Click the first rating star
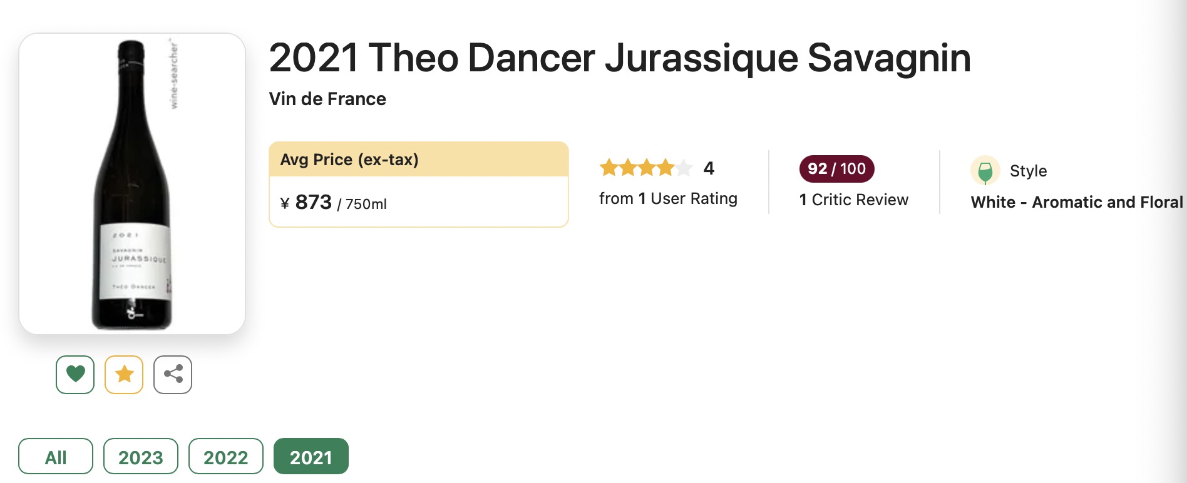This screenshot has height=483, width=1187. click(609, 168)
